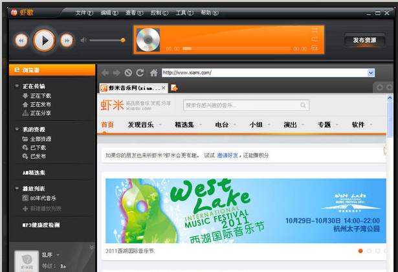Open the 文件 menu
The image size is (398, 272).
point(84,13)
